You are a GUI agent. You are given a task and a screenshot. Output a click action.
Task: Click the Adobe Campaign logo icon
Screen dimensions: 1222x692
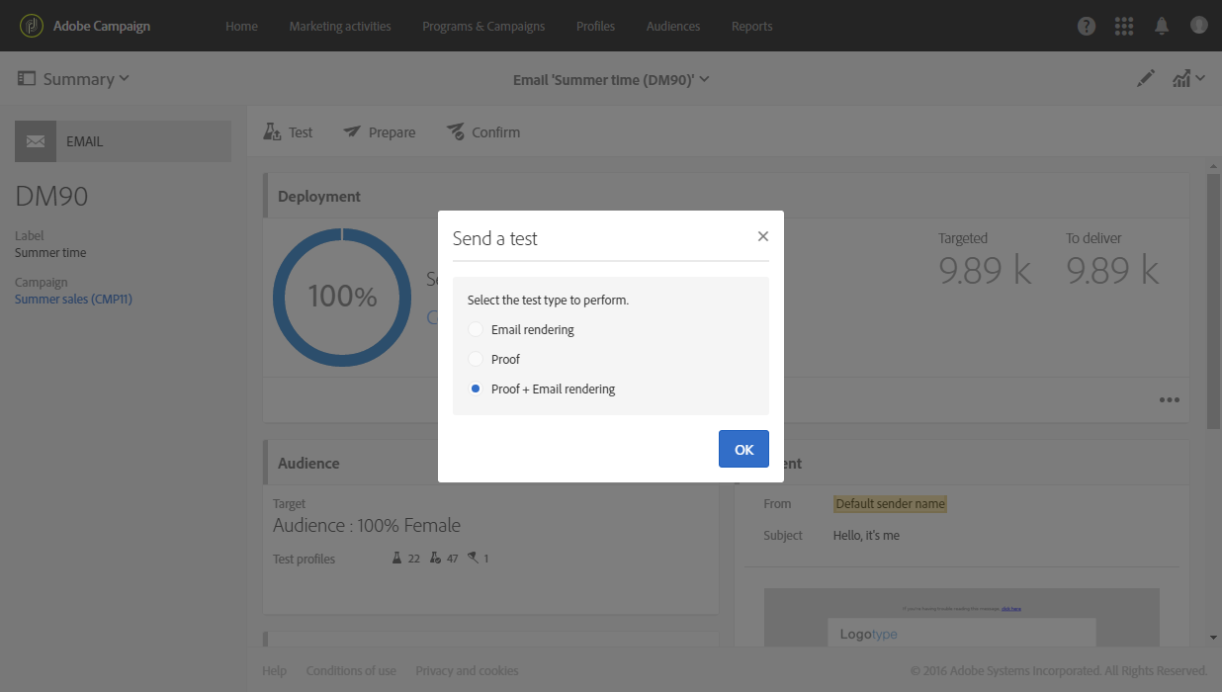coord(32,26)
